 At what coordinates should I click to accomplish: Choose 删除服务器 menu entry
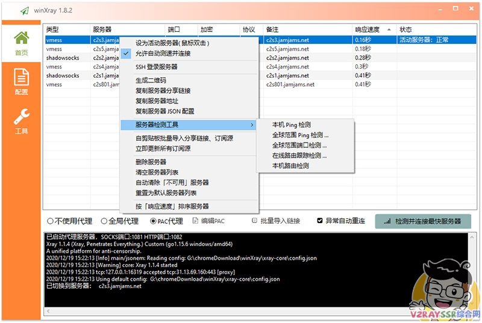pos(189,162)
